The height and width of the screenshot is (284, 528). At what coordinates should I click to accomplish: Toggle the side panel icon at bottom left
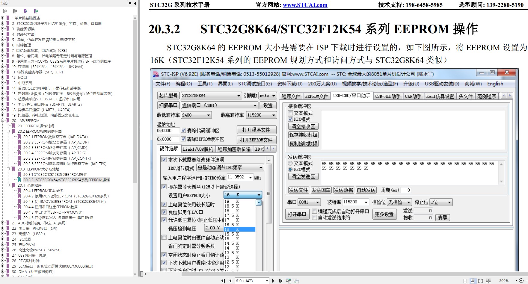141,274
